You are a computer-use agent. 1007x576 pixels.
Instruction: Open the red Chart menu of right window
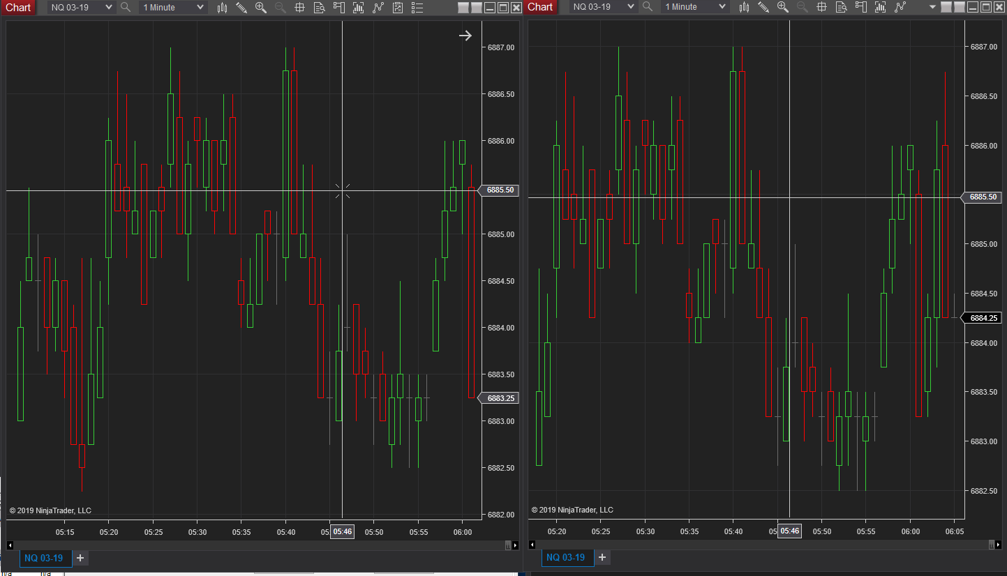pyautogui.click(x=539, y=7)
